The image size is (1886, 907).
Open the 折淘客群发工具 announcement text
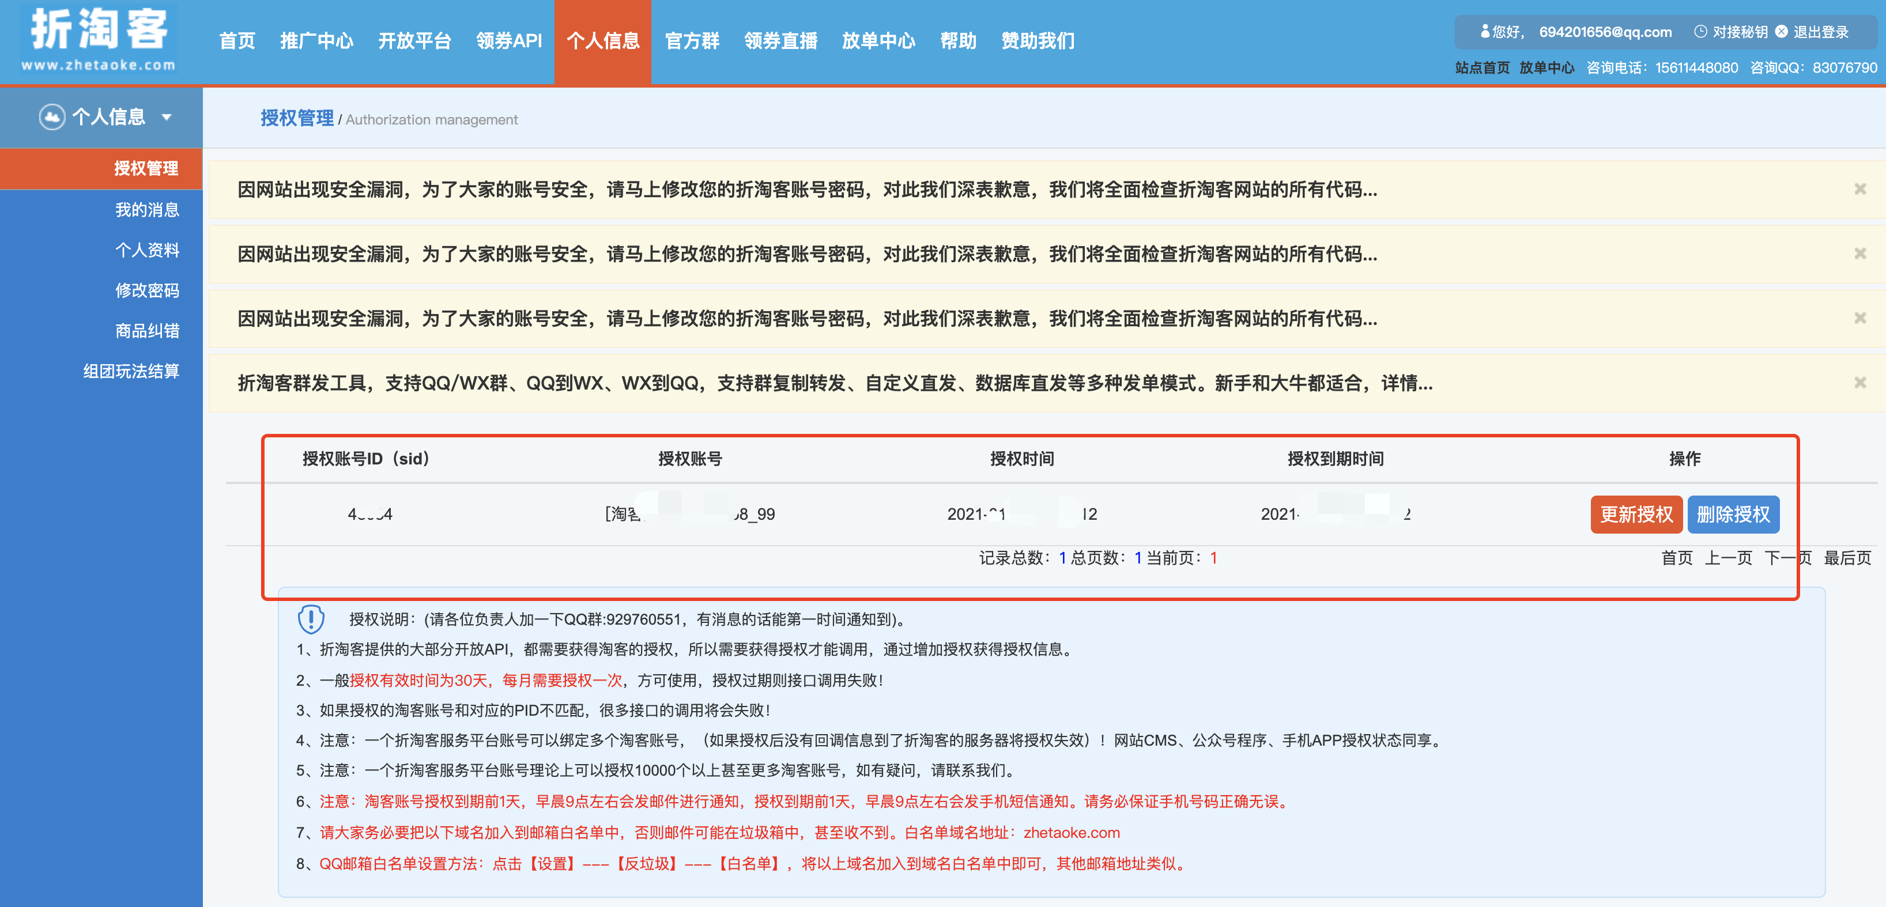[835, 383]
